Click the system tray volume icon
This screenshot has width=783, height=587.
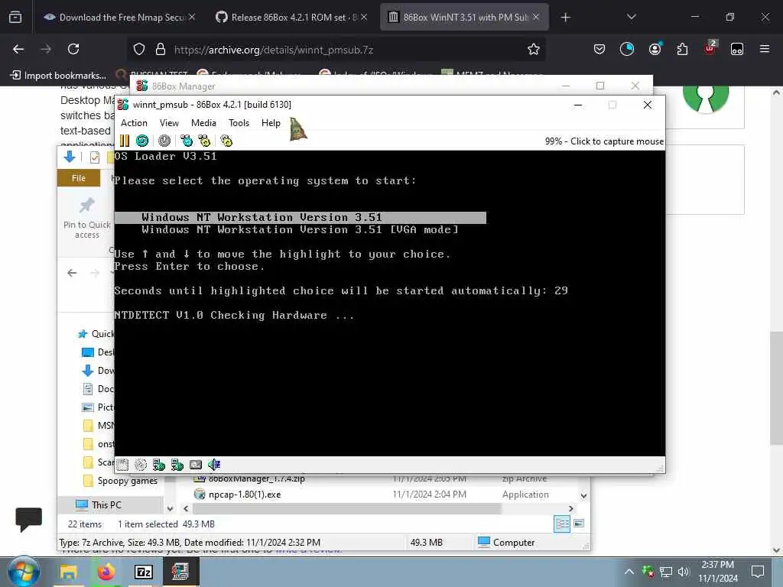coord(684,572)
